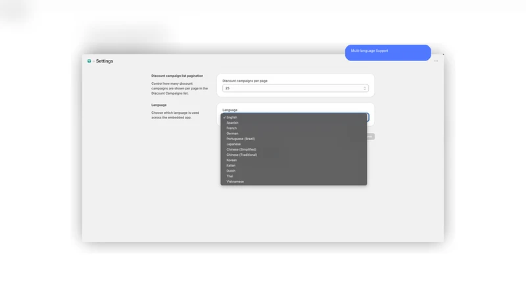
Task: Click the green app icon beside Settings
Action: click(x=89, y=61)
